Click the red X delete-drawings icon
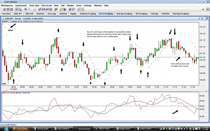210x131 pixels. pyautogui.click(x=65, y=9)
